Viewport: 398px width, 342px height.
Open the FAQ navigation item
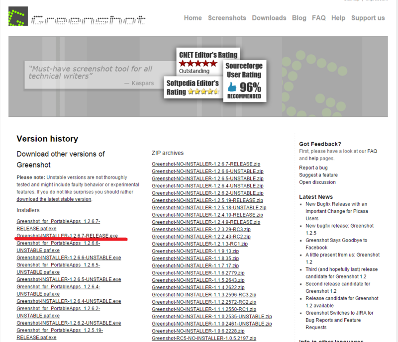(x=319, y=18)
